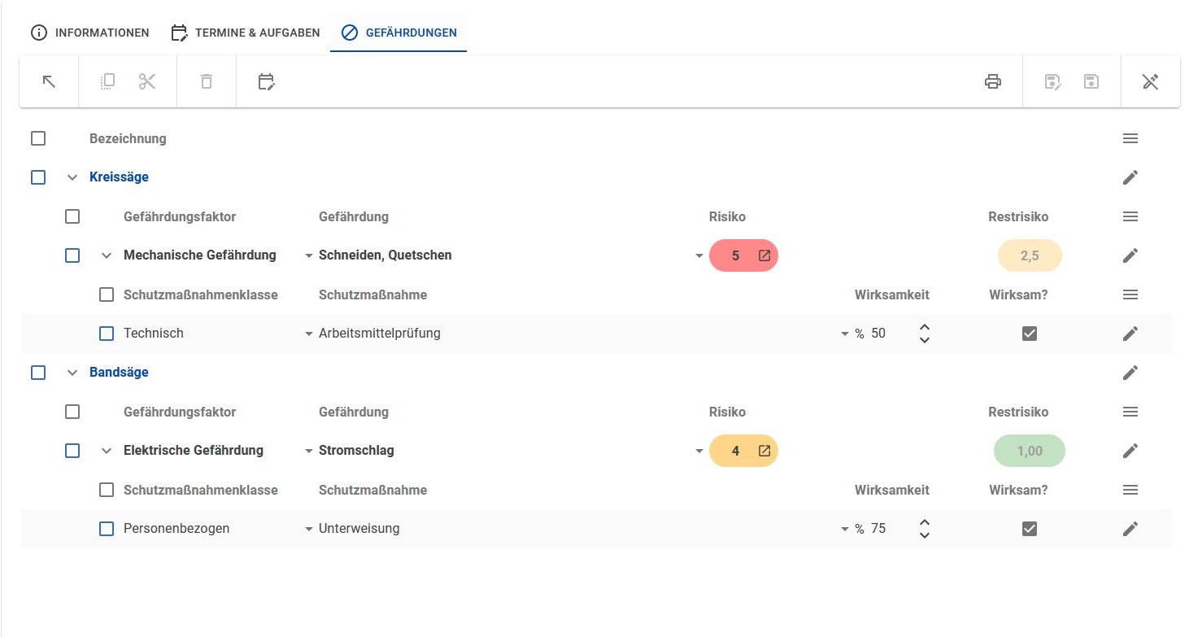Select the Gefährdungen tab

pos(399,33)
